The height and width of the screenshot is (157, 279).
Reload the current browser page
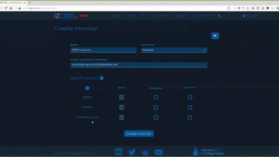pyautogui.click(x=6, y=8)
